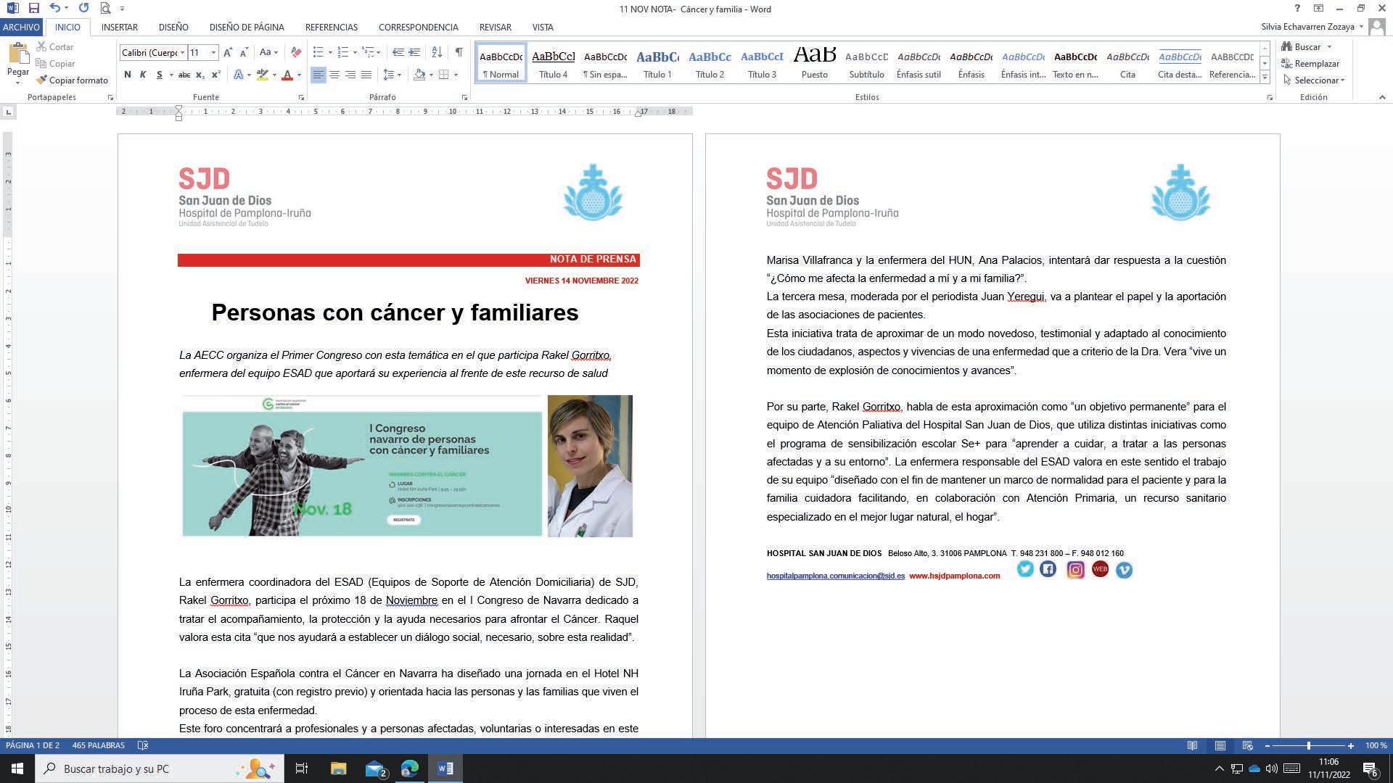1393x783 pixels.
Task: Undo the last action in Quick Access toolbar
Action: coord(54,9)
